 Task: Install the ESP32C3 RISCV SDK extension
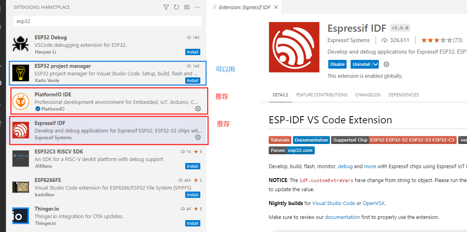[x=192, y=166]
